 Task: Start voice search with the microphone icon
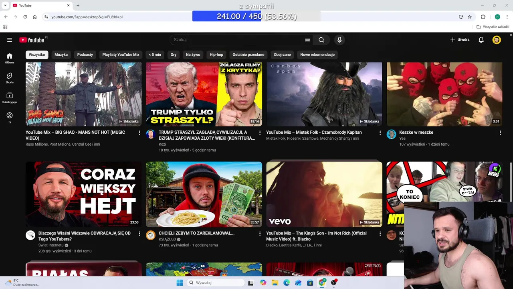339,40
